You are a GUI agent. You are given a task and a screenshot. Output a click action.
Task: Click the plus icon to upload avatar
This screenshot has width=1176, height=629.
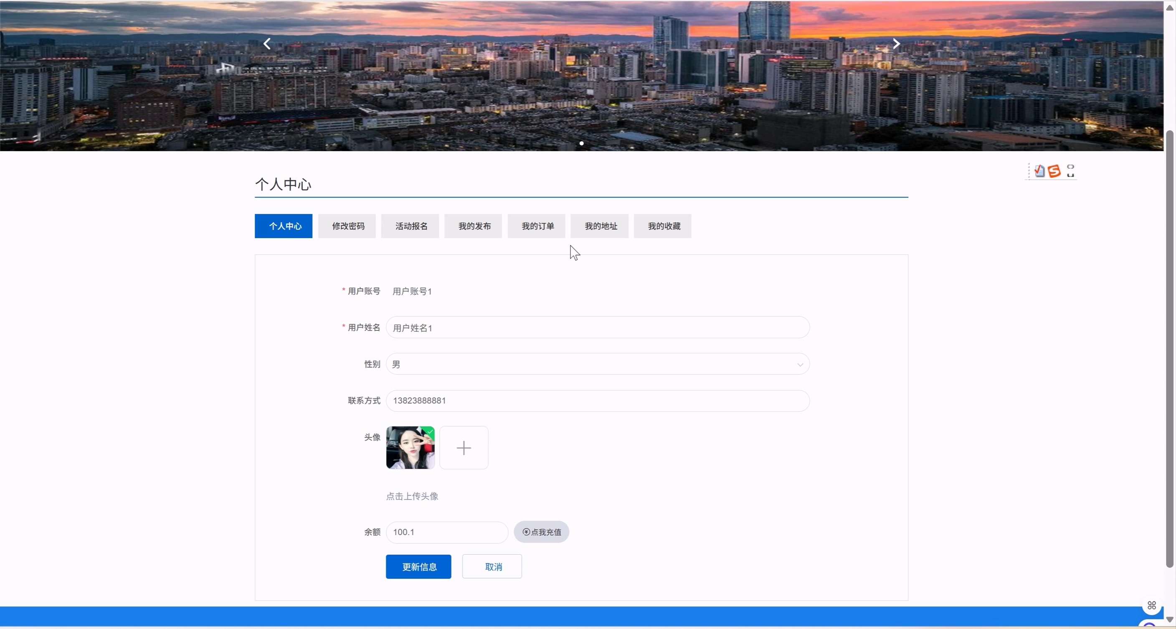coord(464,448)
